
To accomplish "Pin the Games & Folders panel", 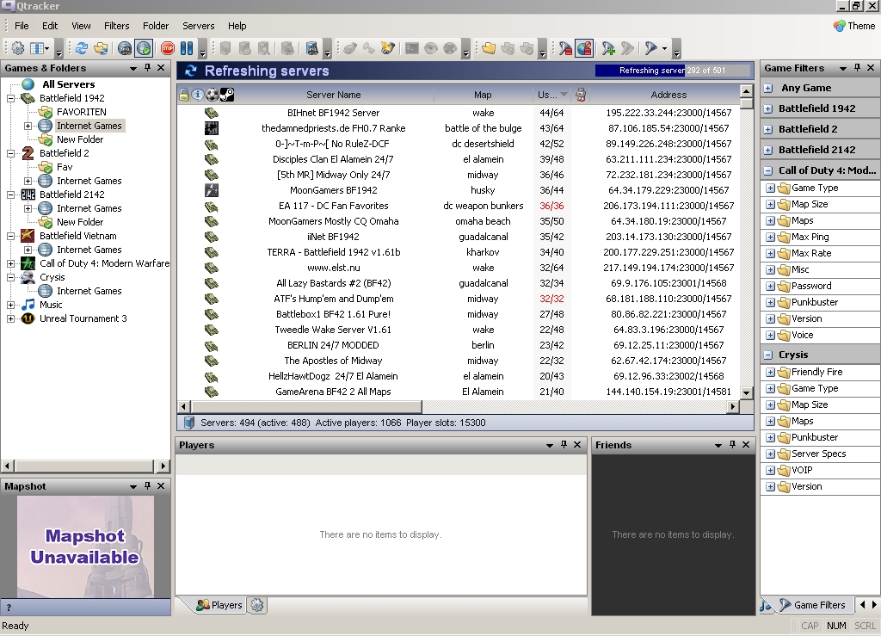I will [148, 68].
